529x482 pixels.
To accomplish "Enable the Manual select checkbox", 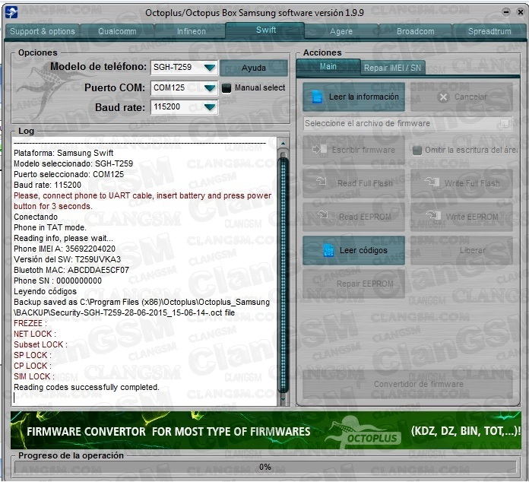I will pyautogui.click(x=226, y=88).
